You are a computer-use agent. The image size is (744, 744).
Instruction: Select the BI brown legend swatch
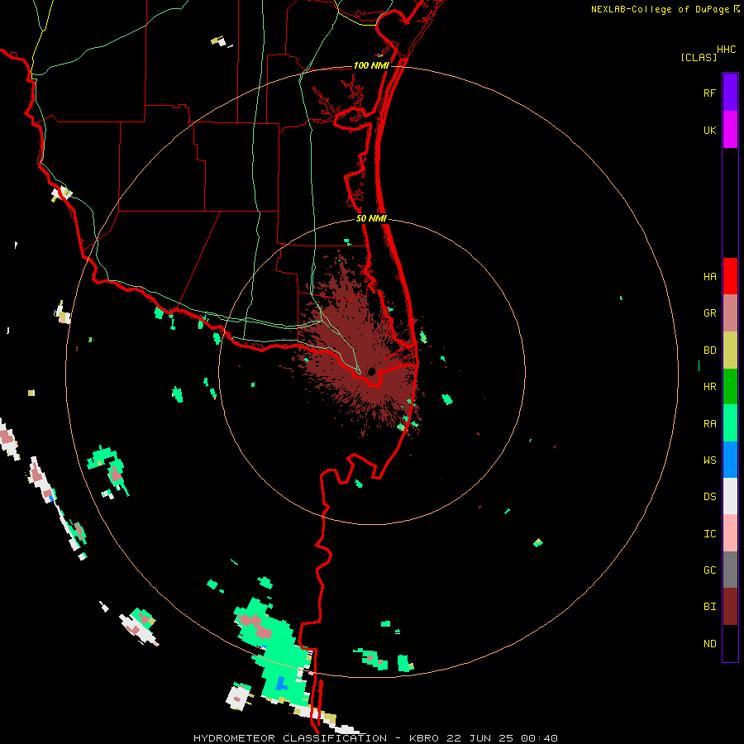[x=730, y=607]
